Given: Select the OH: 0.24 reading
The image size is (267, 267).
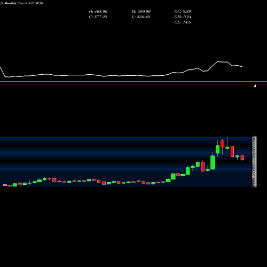Looking at the screenshot, I should point(183,17).
